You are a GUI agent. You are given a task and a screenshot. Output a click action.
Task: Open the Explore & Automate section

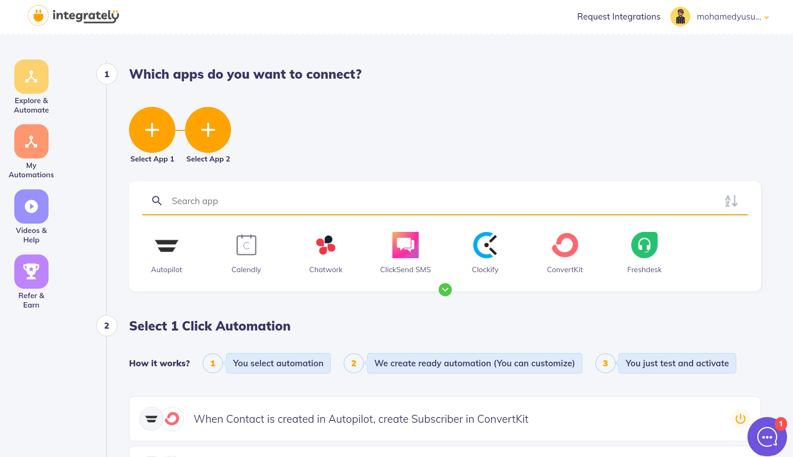[x=31, y=87]
